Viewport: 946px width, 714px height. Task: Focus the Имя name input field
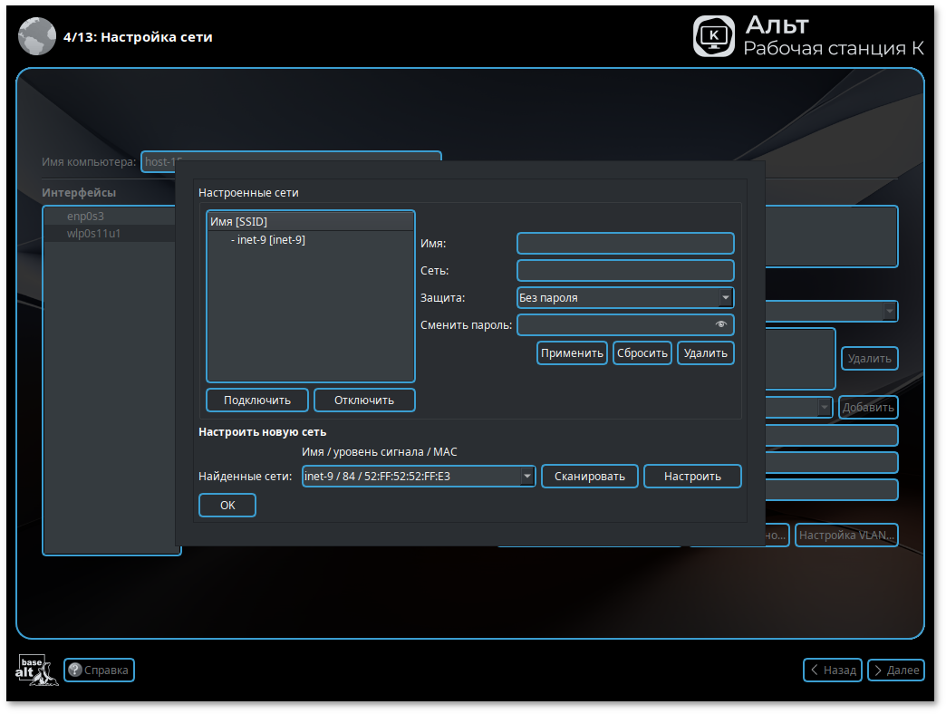[x=625, y=243]
